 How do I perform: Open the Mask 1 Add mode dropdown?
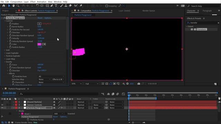[x=58, y=114]
